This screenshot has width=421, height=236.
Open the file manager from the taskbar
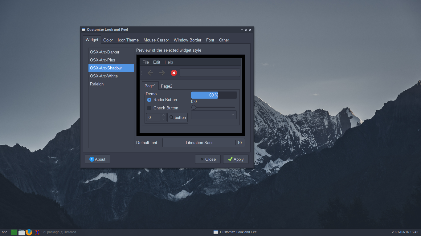(22, 232)
